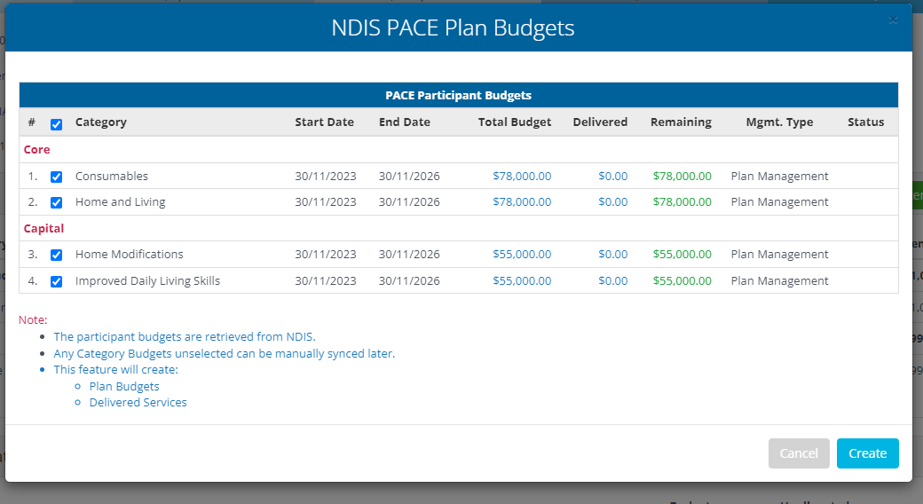Uncheck the Home Modifications checkbox
The image size is (923, 504).
click(x=57, y=255)
